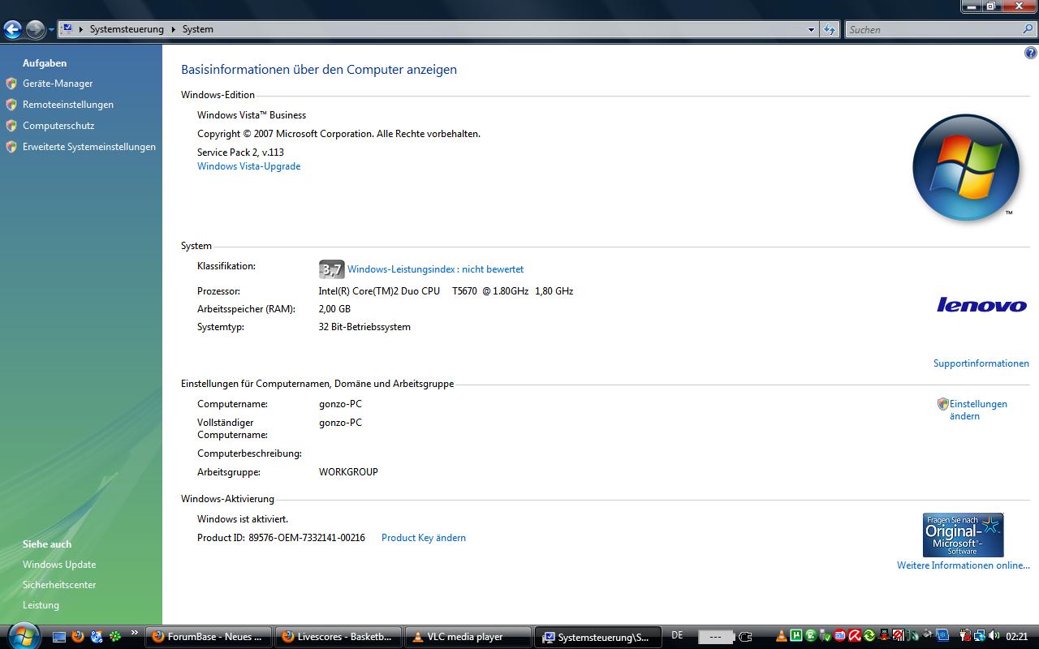Viewport: 1039px width, 649px height.
Task: Click the red Avira umbrella tray icon
Action: (x=855, y=636)
